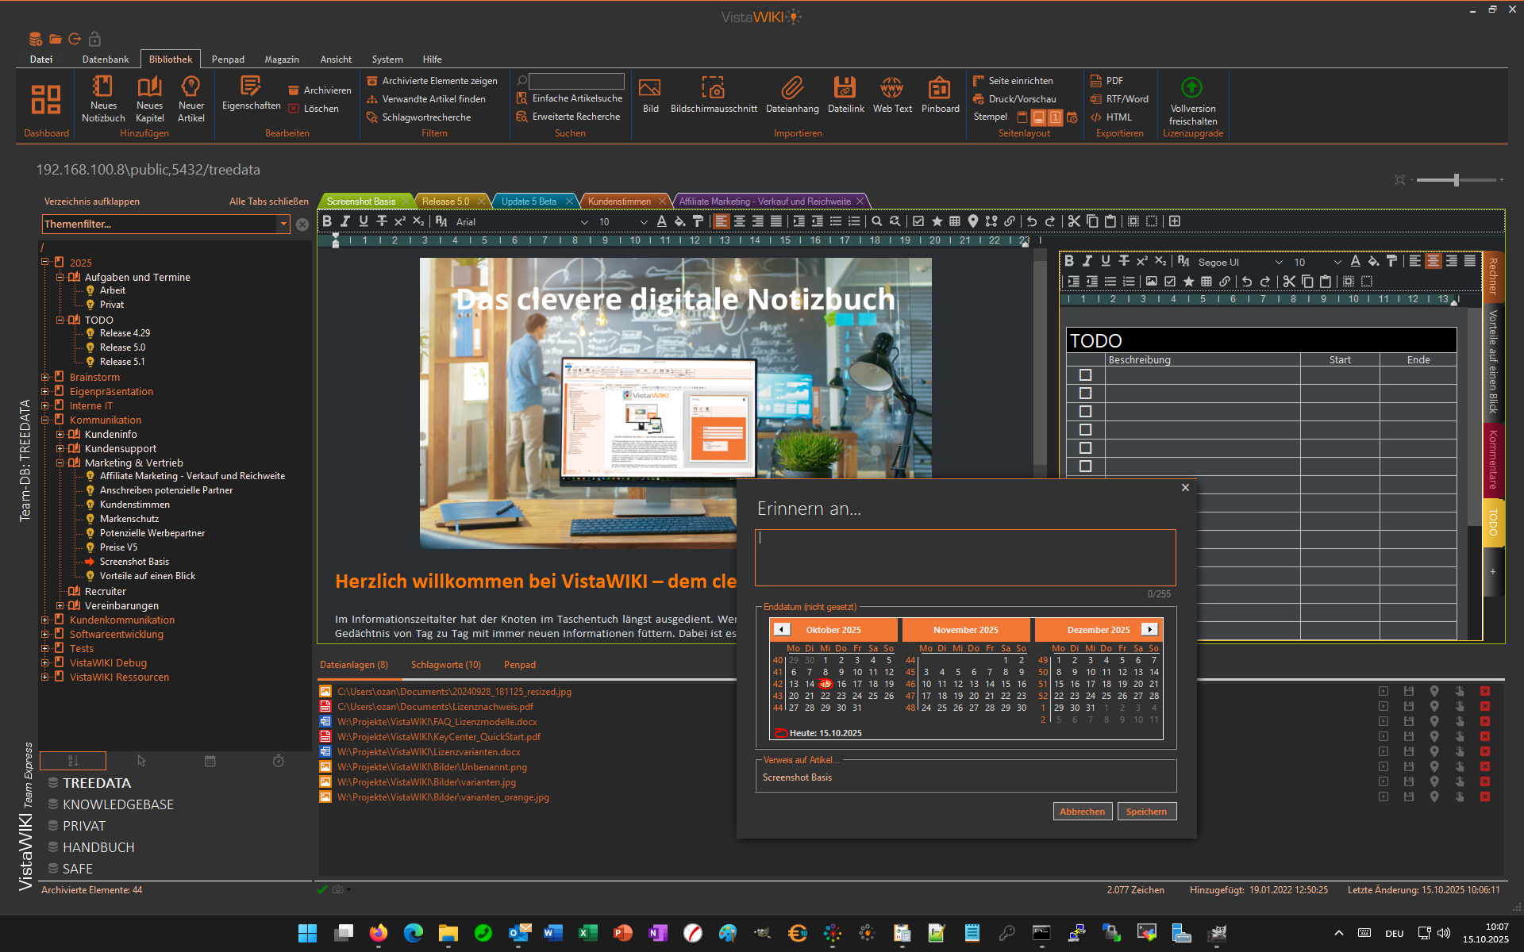Click the Dateianhang paperclip icon
1524x952 pixels.
[791, 87]
